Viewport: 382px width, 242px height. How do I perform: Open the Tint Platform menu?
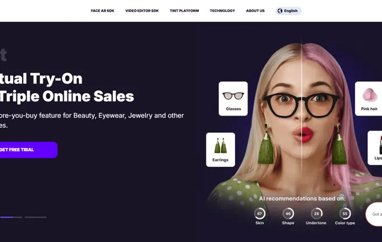tap(184, 11)
